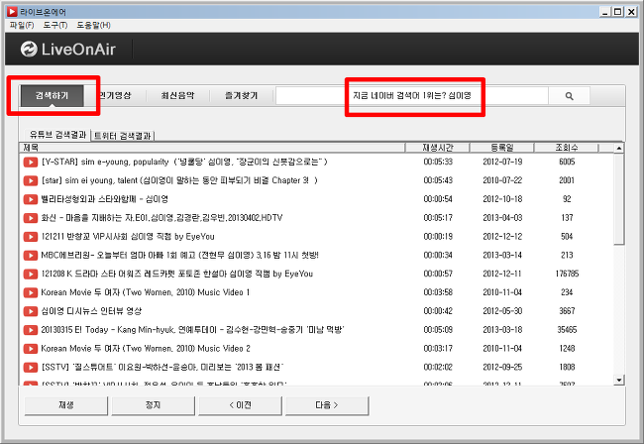Click registration date 2013-04-03

coord(502,218)
